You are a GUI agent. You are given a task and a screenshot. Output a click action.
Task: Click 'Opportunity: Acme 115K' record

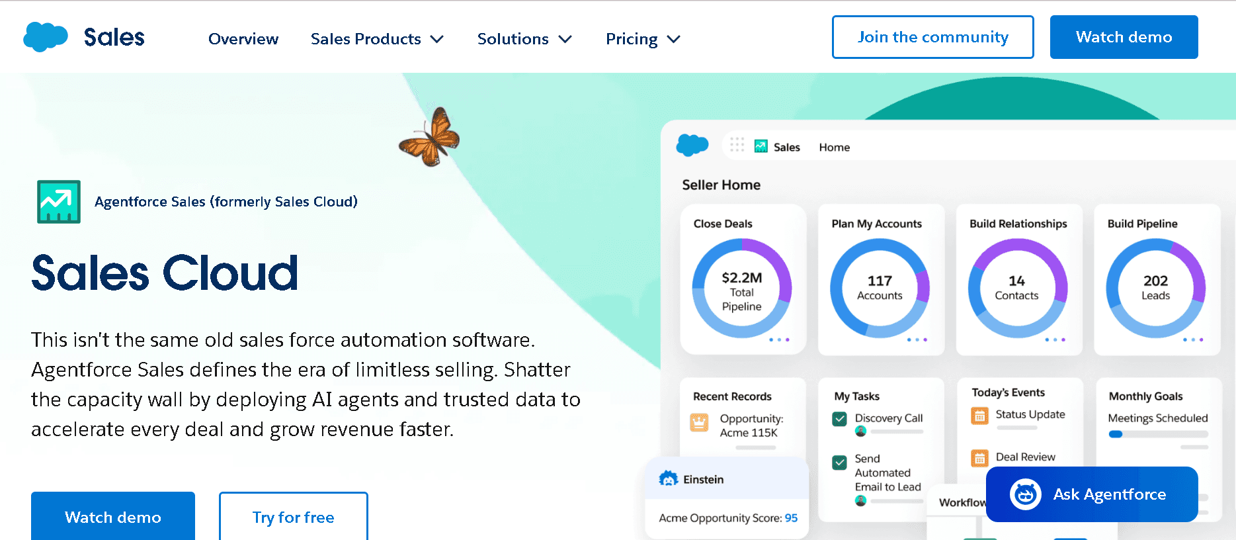[751, 426]
